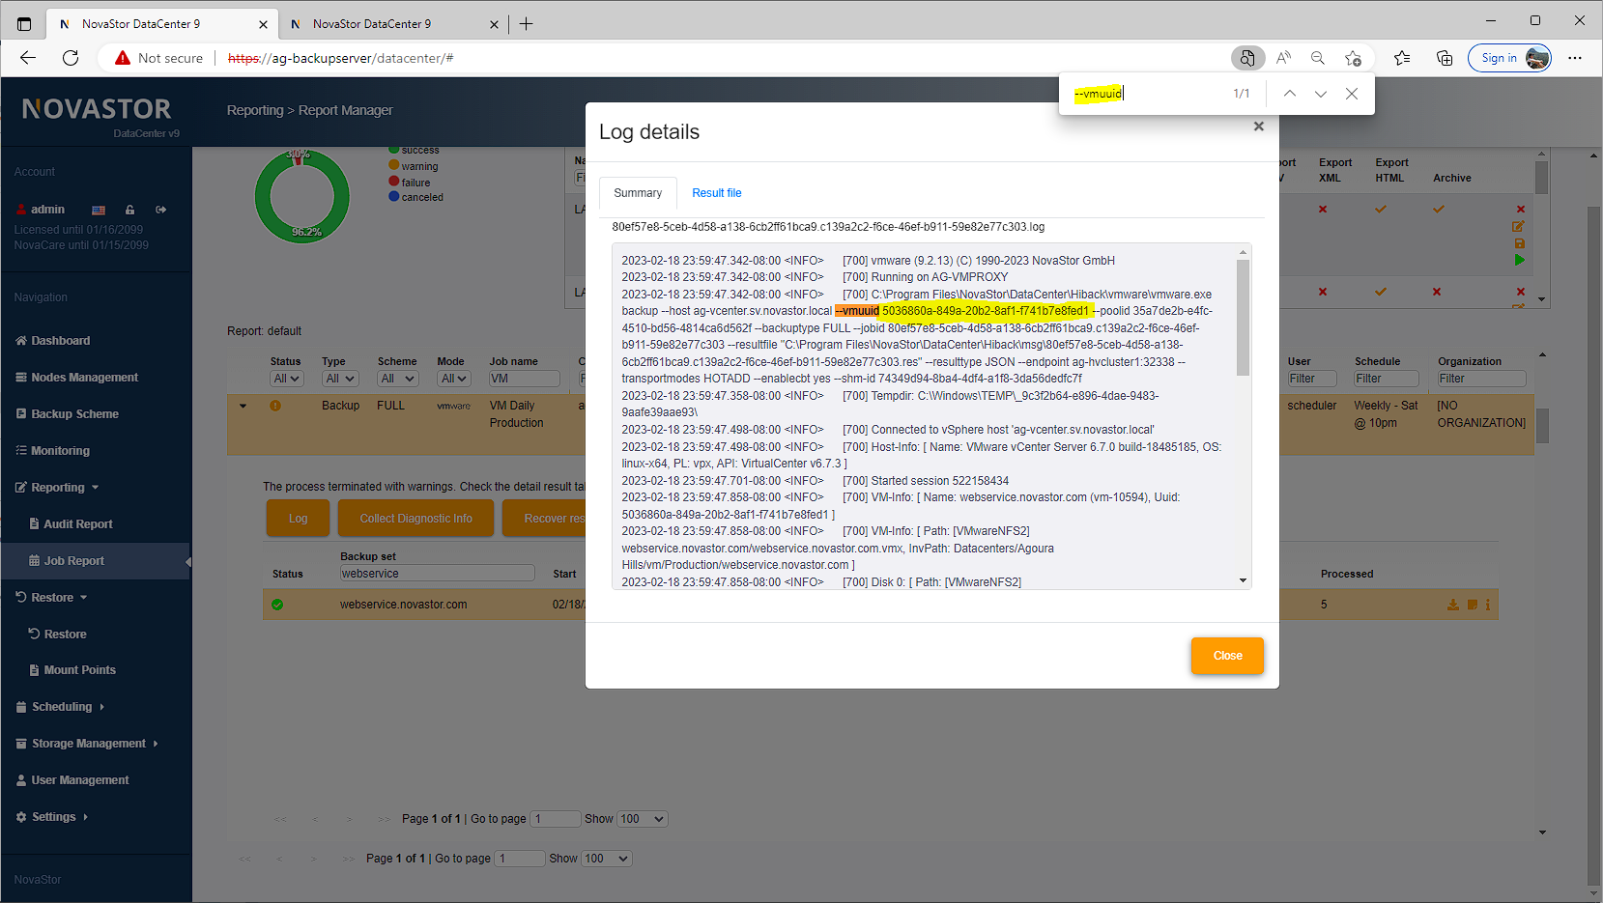This screenshot has width=1603, height=903.
Task: Click the lock icon next to admin
Action: click(129, 210)
